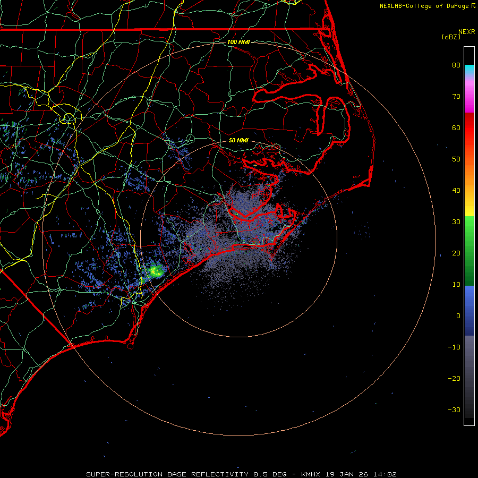
Task: Click the SUPER-RESOLUTION BASE REFLECTIVITY caption
Action: 167,474
